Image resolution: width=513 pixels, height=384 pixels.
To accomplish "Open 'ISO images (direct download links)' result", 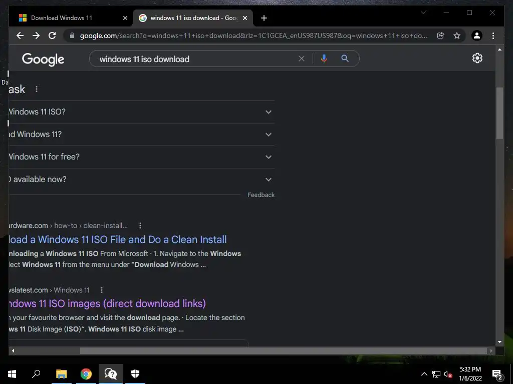I will [107, 303].
